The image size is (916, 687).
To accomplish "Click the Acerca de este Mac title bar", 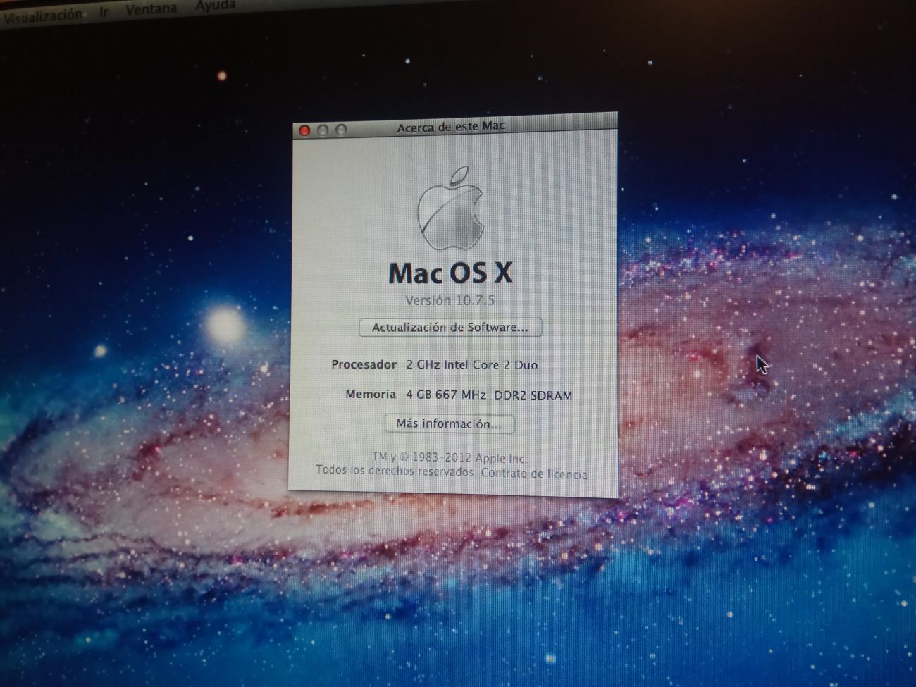I will (454, 127).
